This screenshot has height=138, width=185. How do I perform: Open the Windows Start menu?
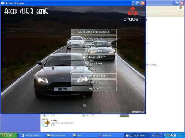point(9,135)
